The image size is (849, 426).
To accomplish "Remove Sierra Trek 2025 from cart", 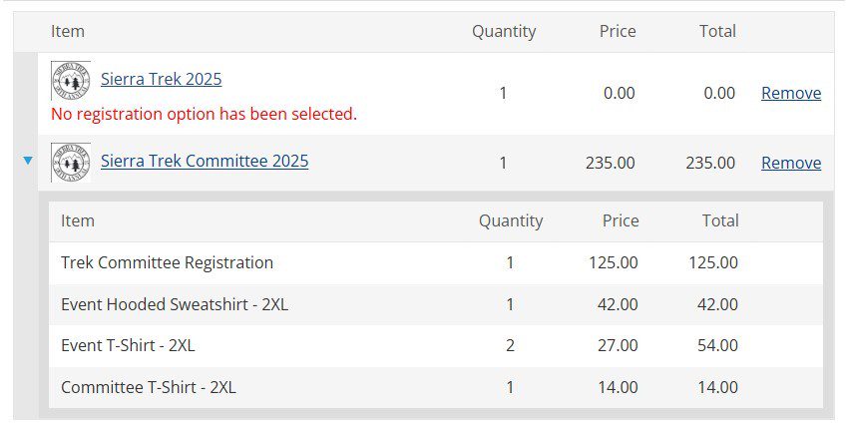I will [x=791, y=93].
